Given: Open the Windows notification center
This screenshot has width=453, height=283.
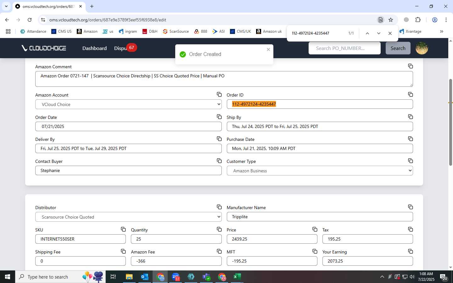Looking at the screenshot, I should (x=444, y=277).
